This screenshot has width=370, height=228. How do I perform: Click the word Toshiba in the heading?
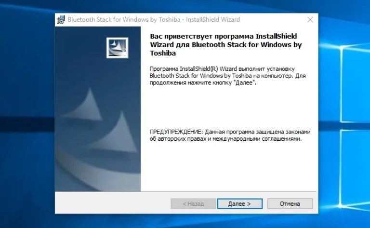pyautogui.click(x=163, y=53)
